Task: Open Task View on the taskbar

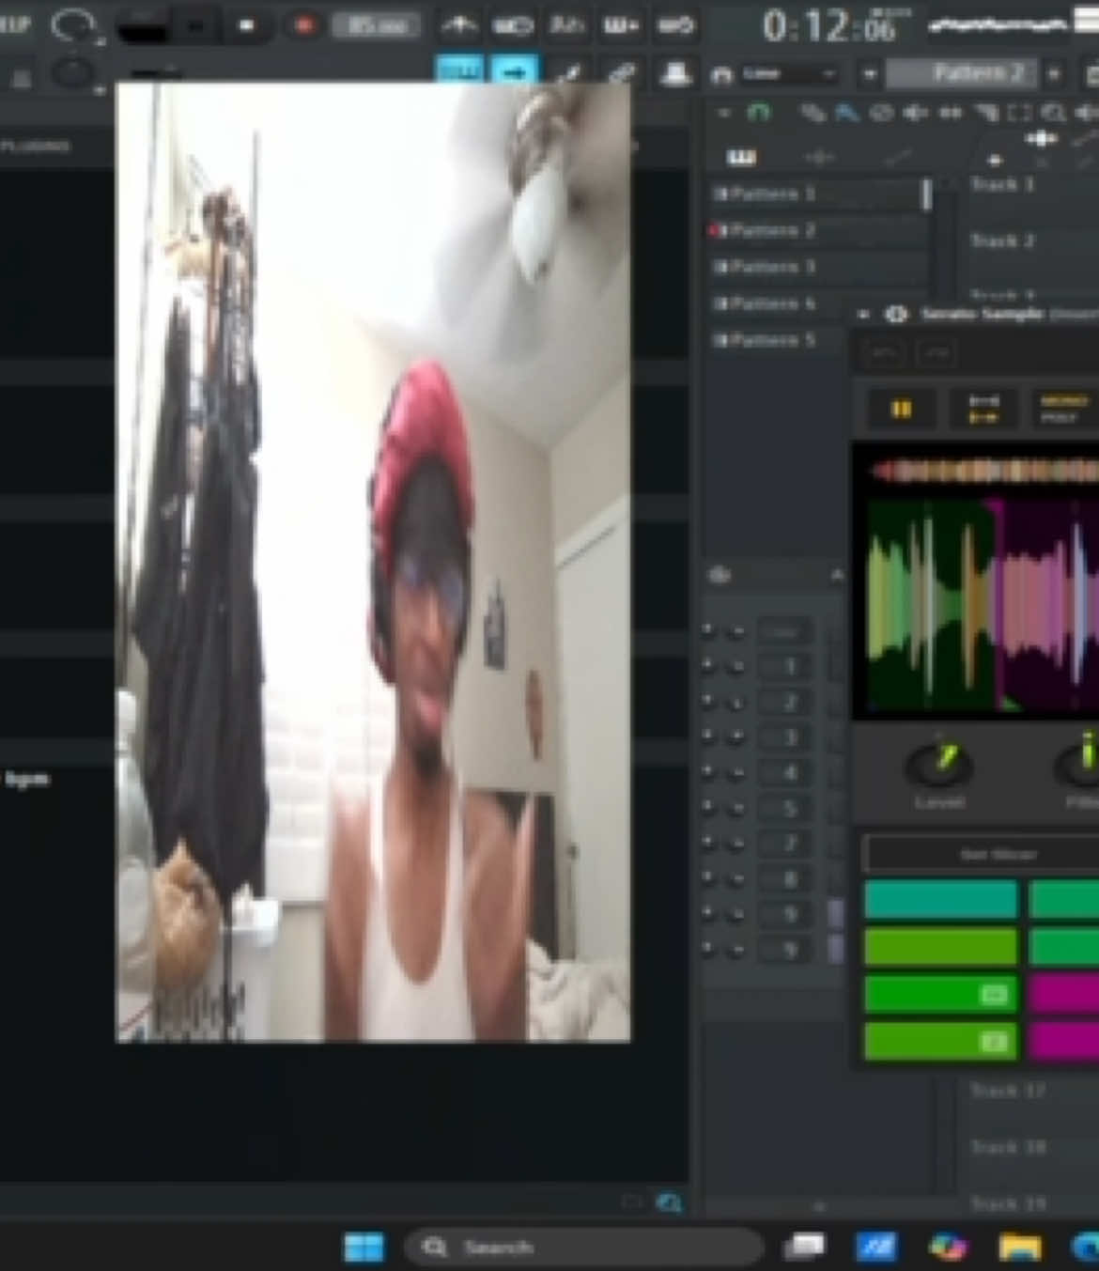Action: tap(805, 1248)
